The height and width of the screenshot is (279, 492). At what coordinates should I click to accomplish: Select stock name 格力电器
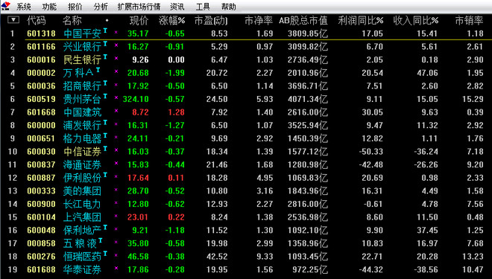[x=82, y=138]
